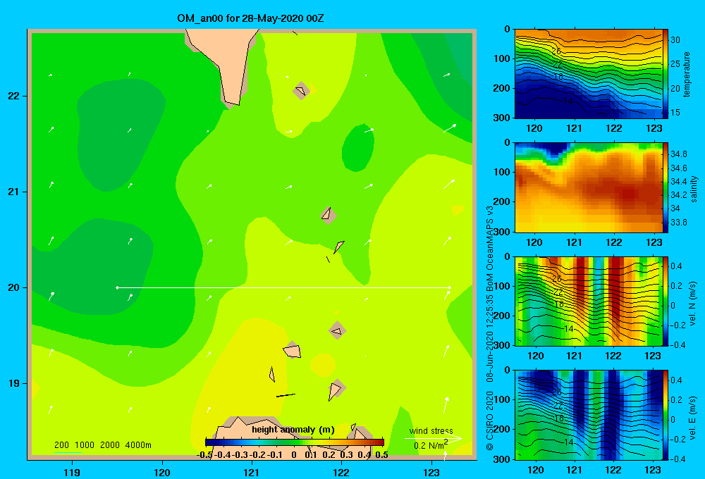Click the "33.8" tick on salinity color scale

pos(678,223)
